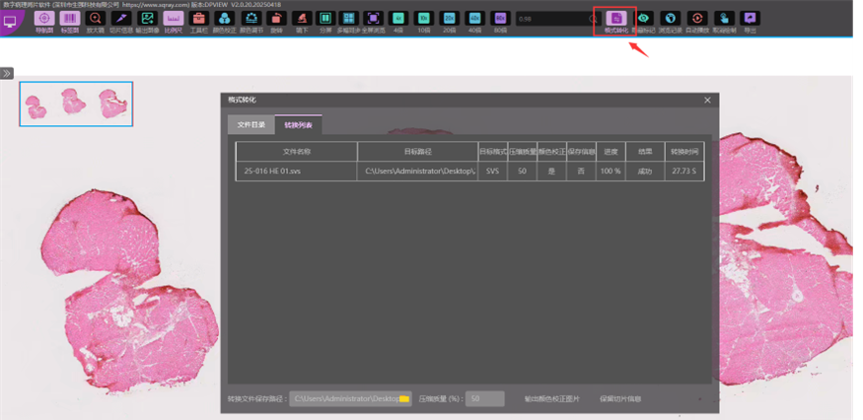Image resolution: width=863 pixels, height=420 pixels.
Task: Switch to the 转换列表 tab
Action: coord(298,125)
